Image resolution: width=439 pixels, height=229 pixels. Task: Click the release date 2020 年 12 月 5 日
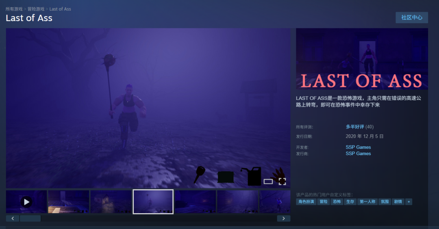(365, 136)
